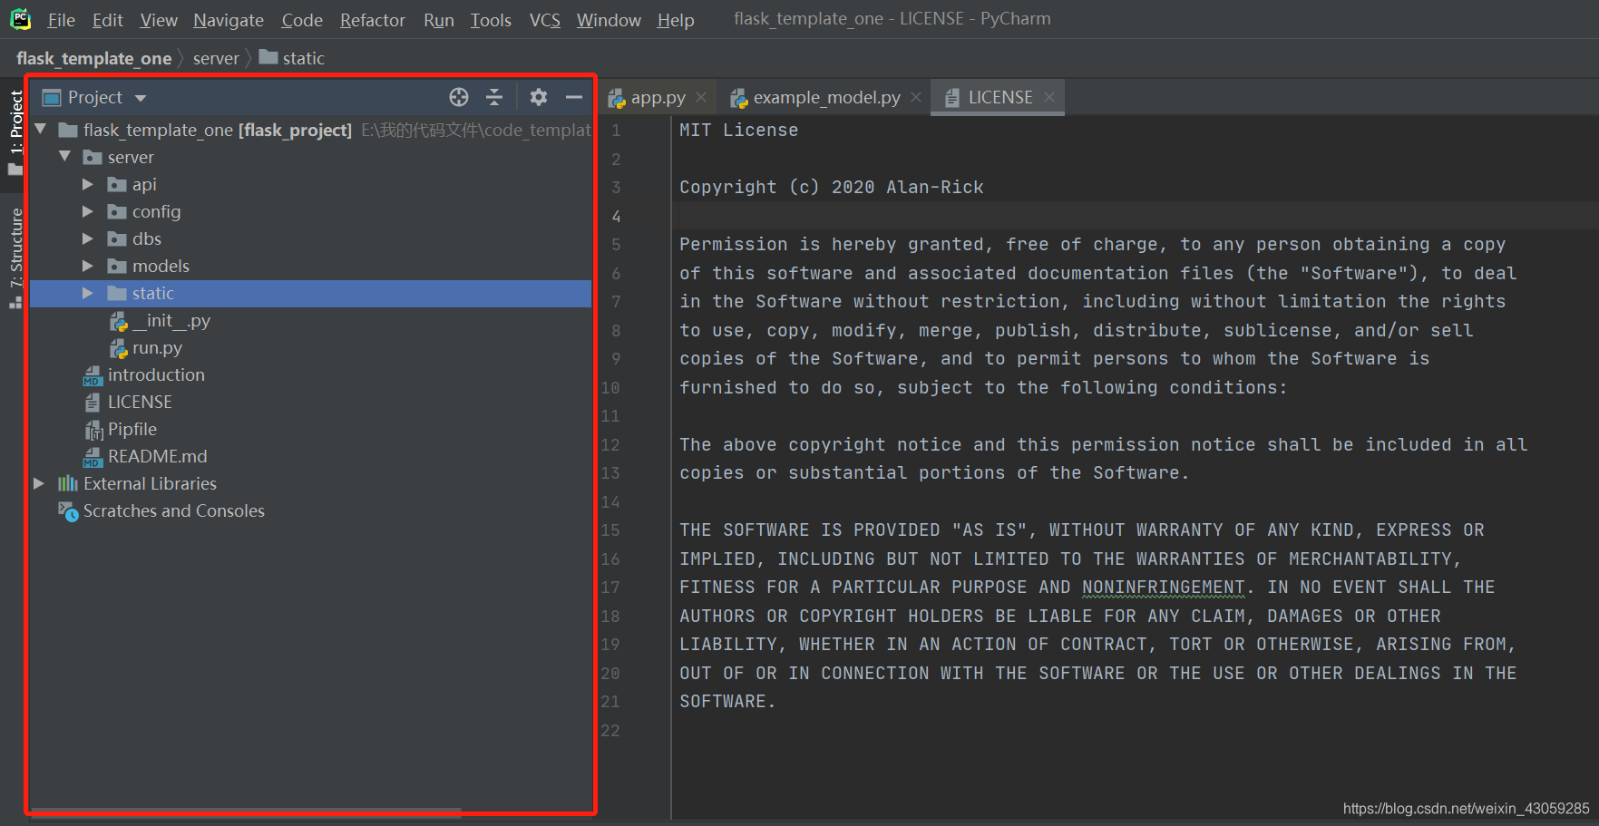
Task: Click the Scratches and Consoles icon
Action: point(68,511)
